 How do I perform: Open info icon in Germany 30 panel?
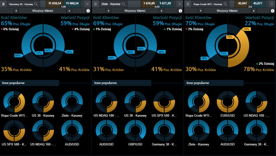pos(88,11)
